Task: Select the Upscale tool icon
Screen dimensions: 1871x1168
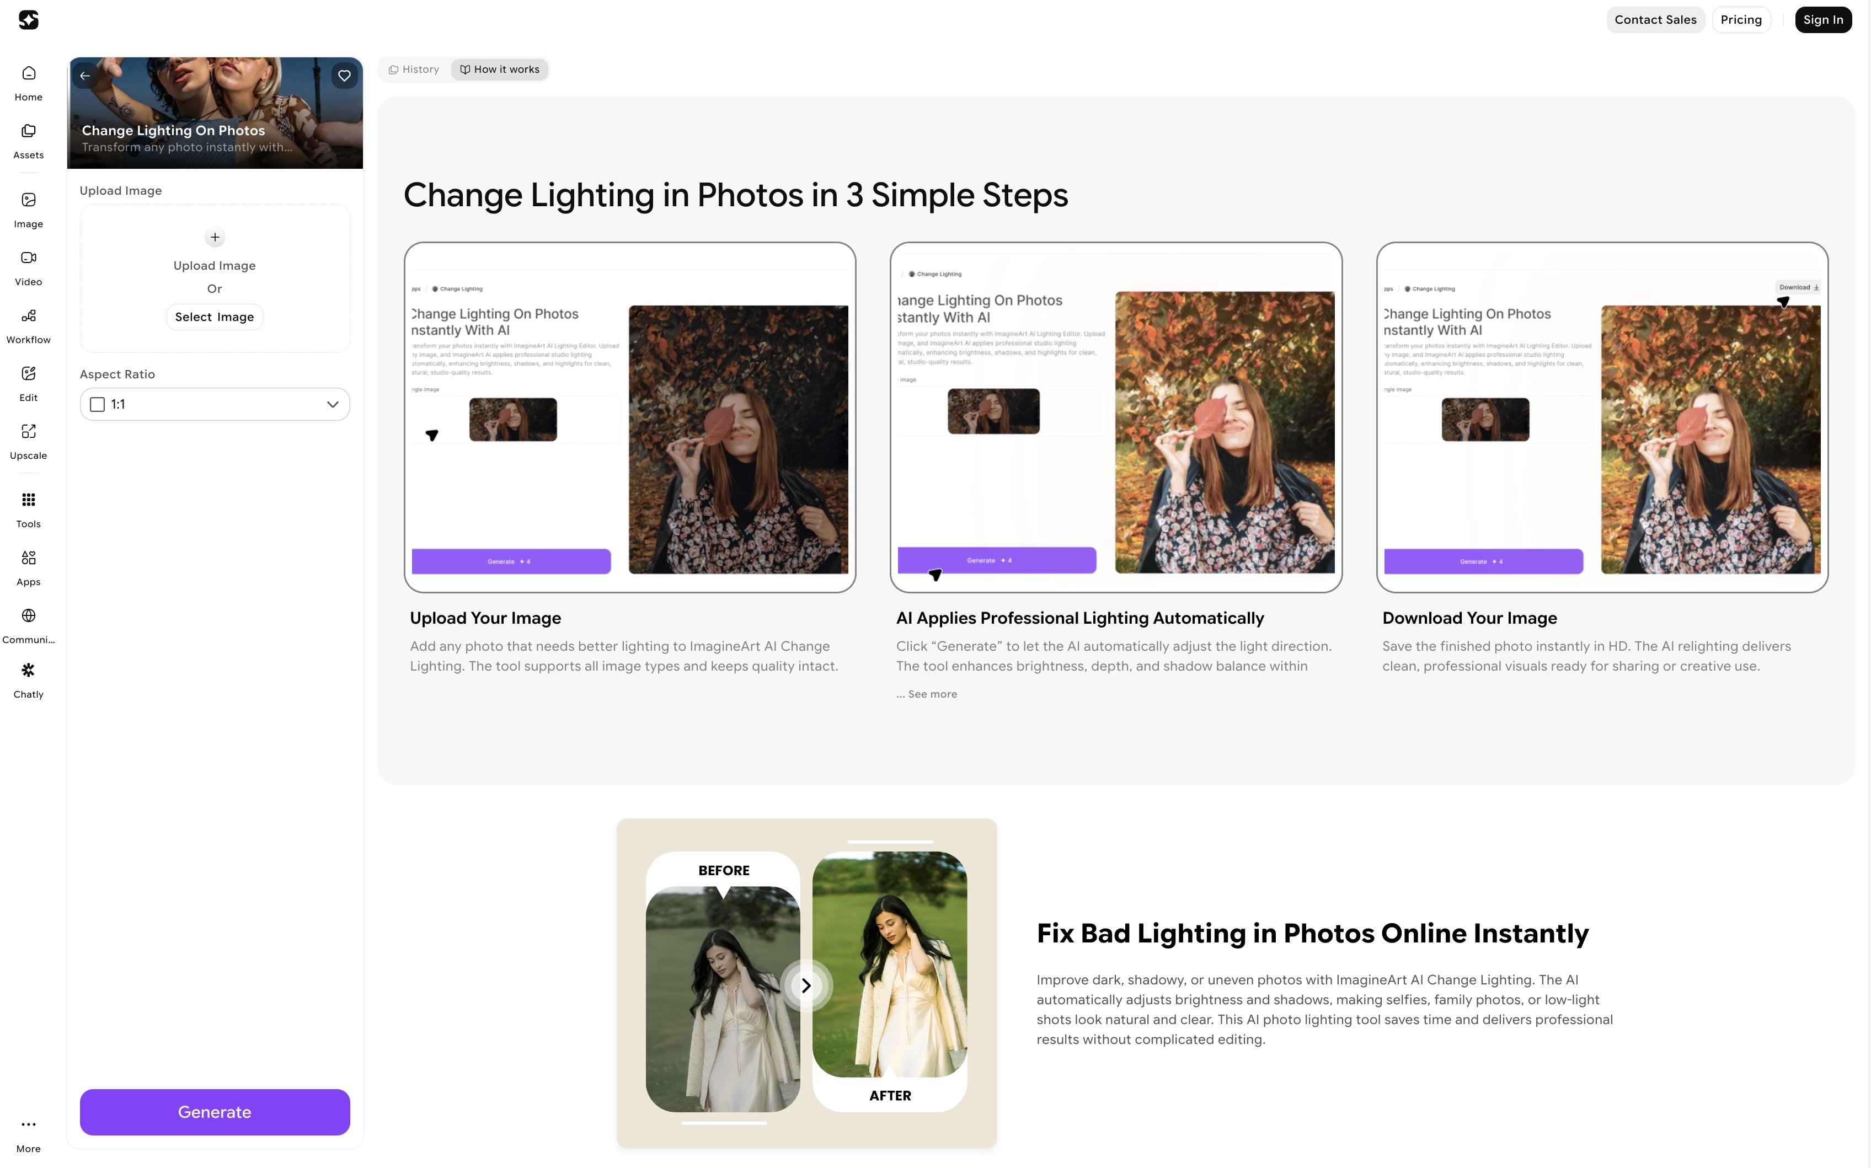Action: [29, 440]
